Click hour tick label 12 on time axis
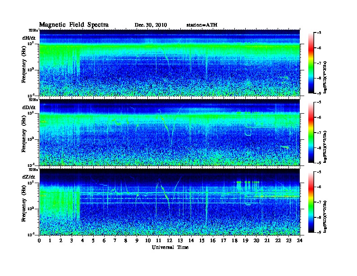The width and height of the screenshot is (357, 276). pos(169,240)
